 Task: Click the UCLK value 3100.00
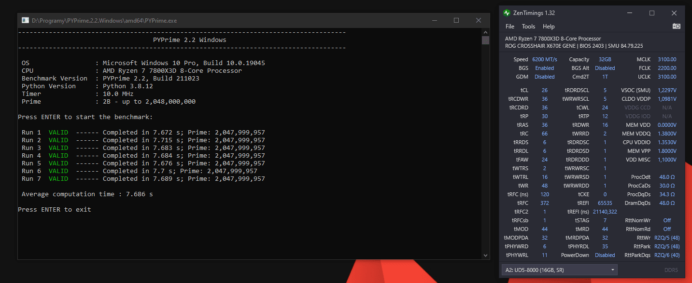(x=667, y=77)
